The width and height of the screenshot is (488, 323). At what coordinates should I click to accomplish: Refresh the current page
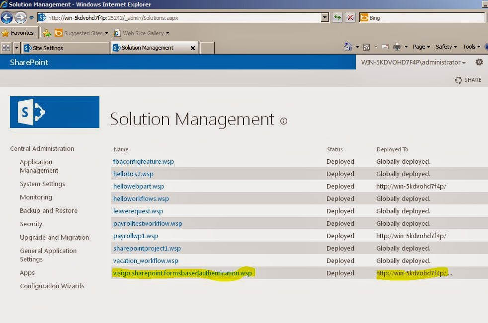pyautogui.click(x=337, y=17)
